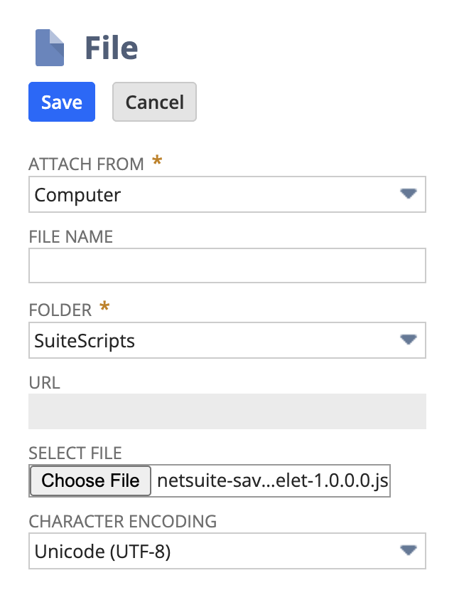
Task: Click the Folder dropdown arrow
Action: click(x=409, y=340)
